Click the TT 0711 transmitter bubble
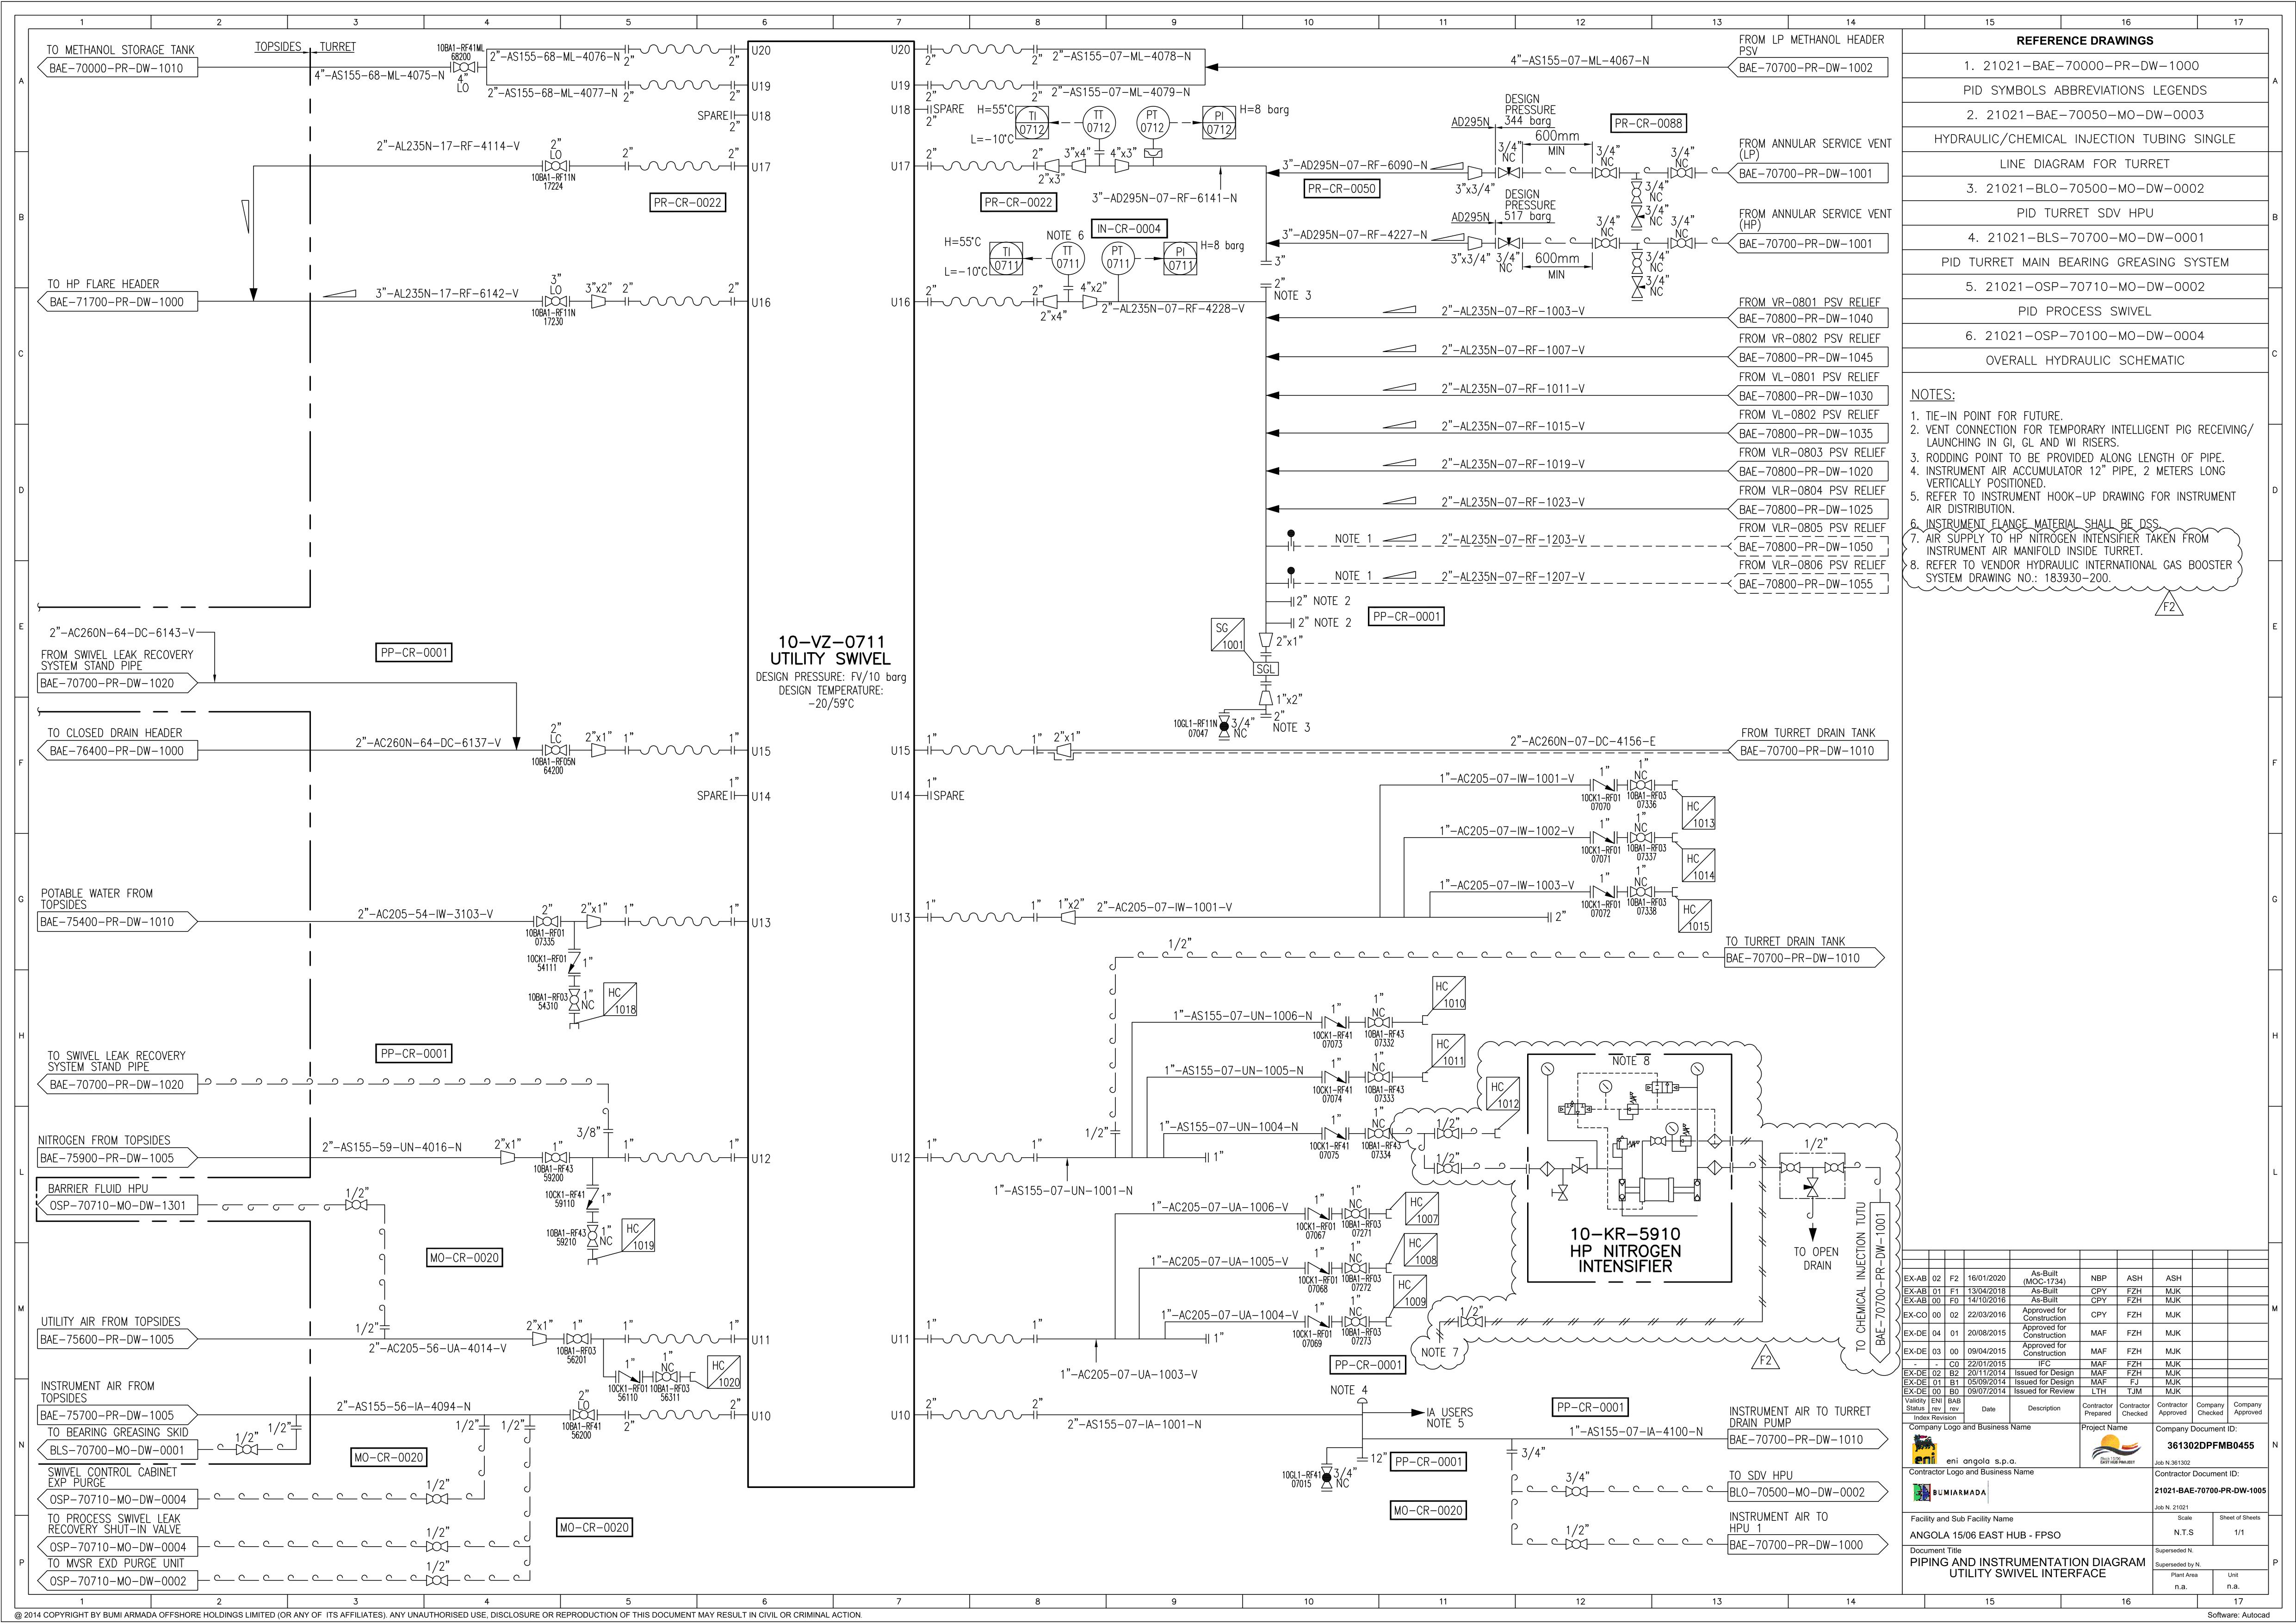Viewport: 2296px width, 1623px height. point(1068,258)
